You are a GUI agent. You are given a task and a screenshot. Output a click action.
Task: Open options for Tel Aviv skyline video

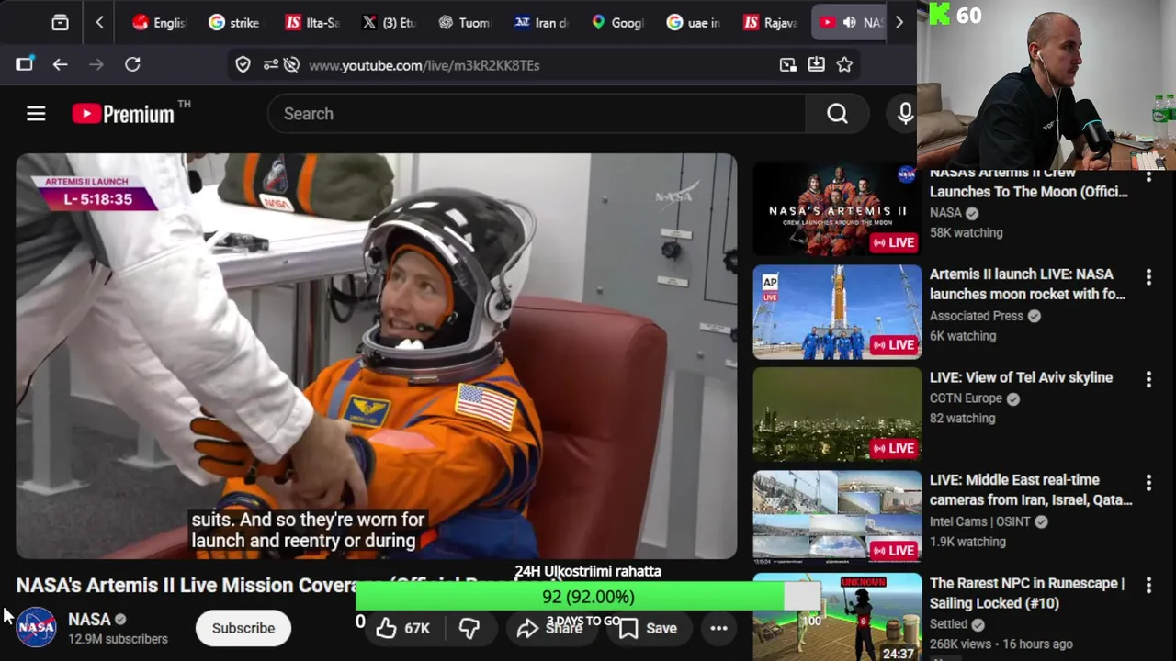pos(1148,379)
